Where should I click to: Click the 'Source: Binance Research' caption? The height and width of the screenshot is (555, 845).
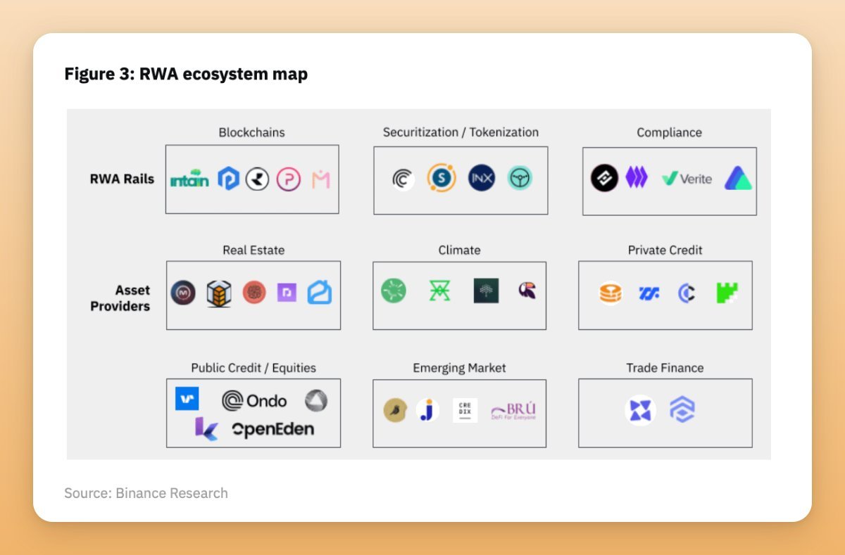tap(146, 493)
